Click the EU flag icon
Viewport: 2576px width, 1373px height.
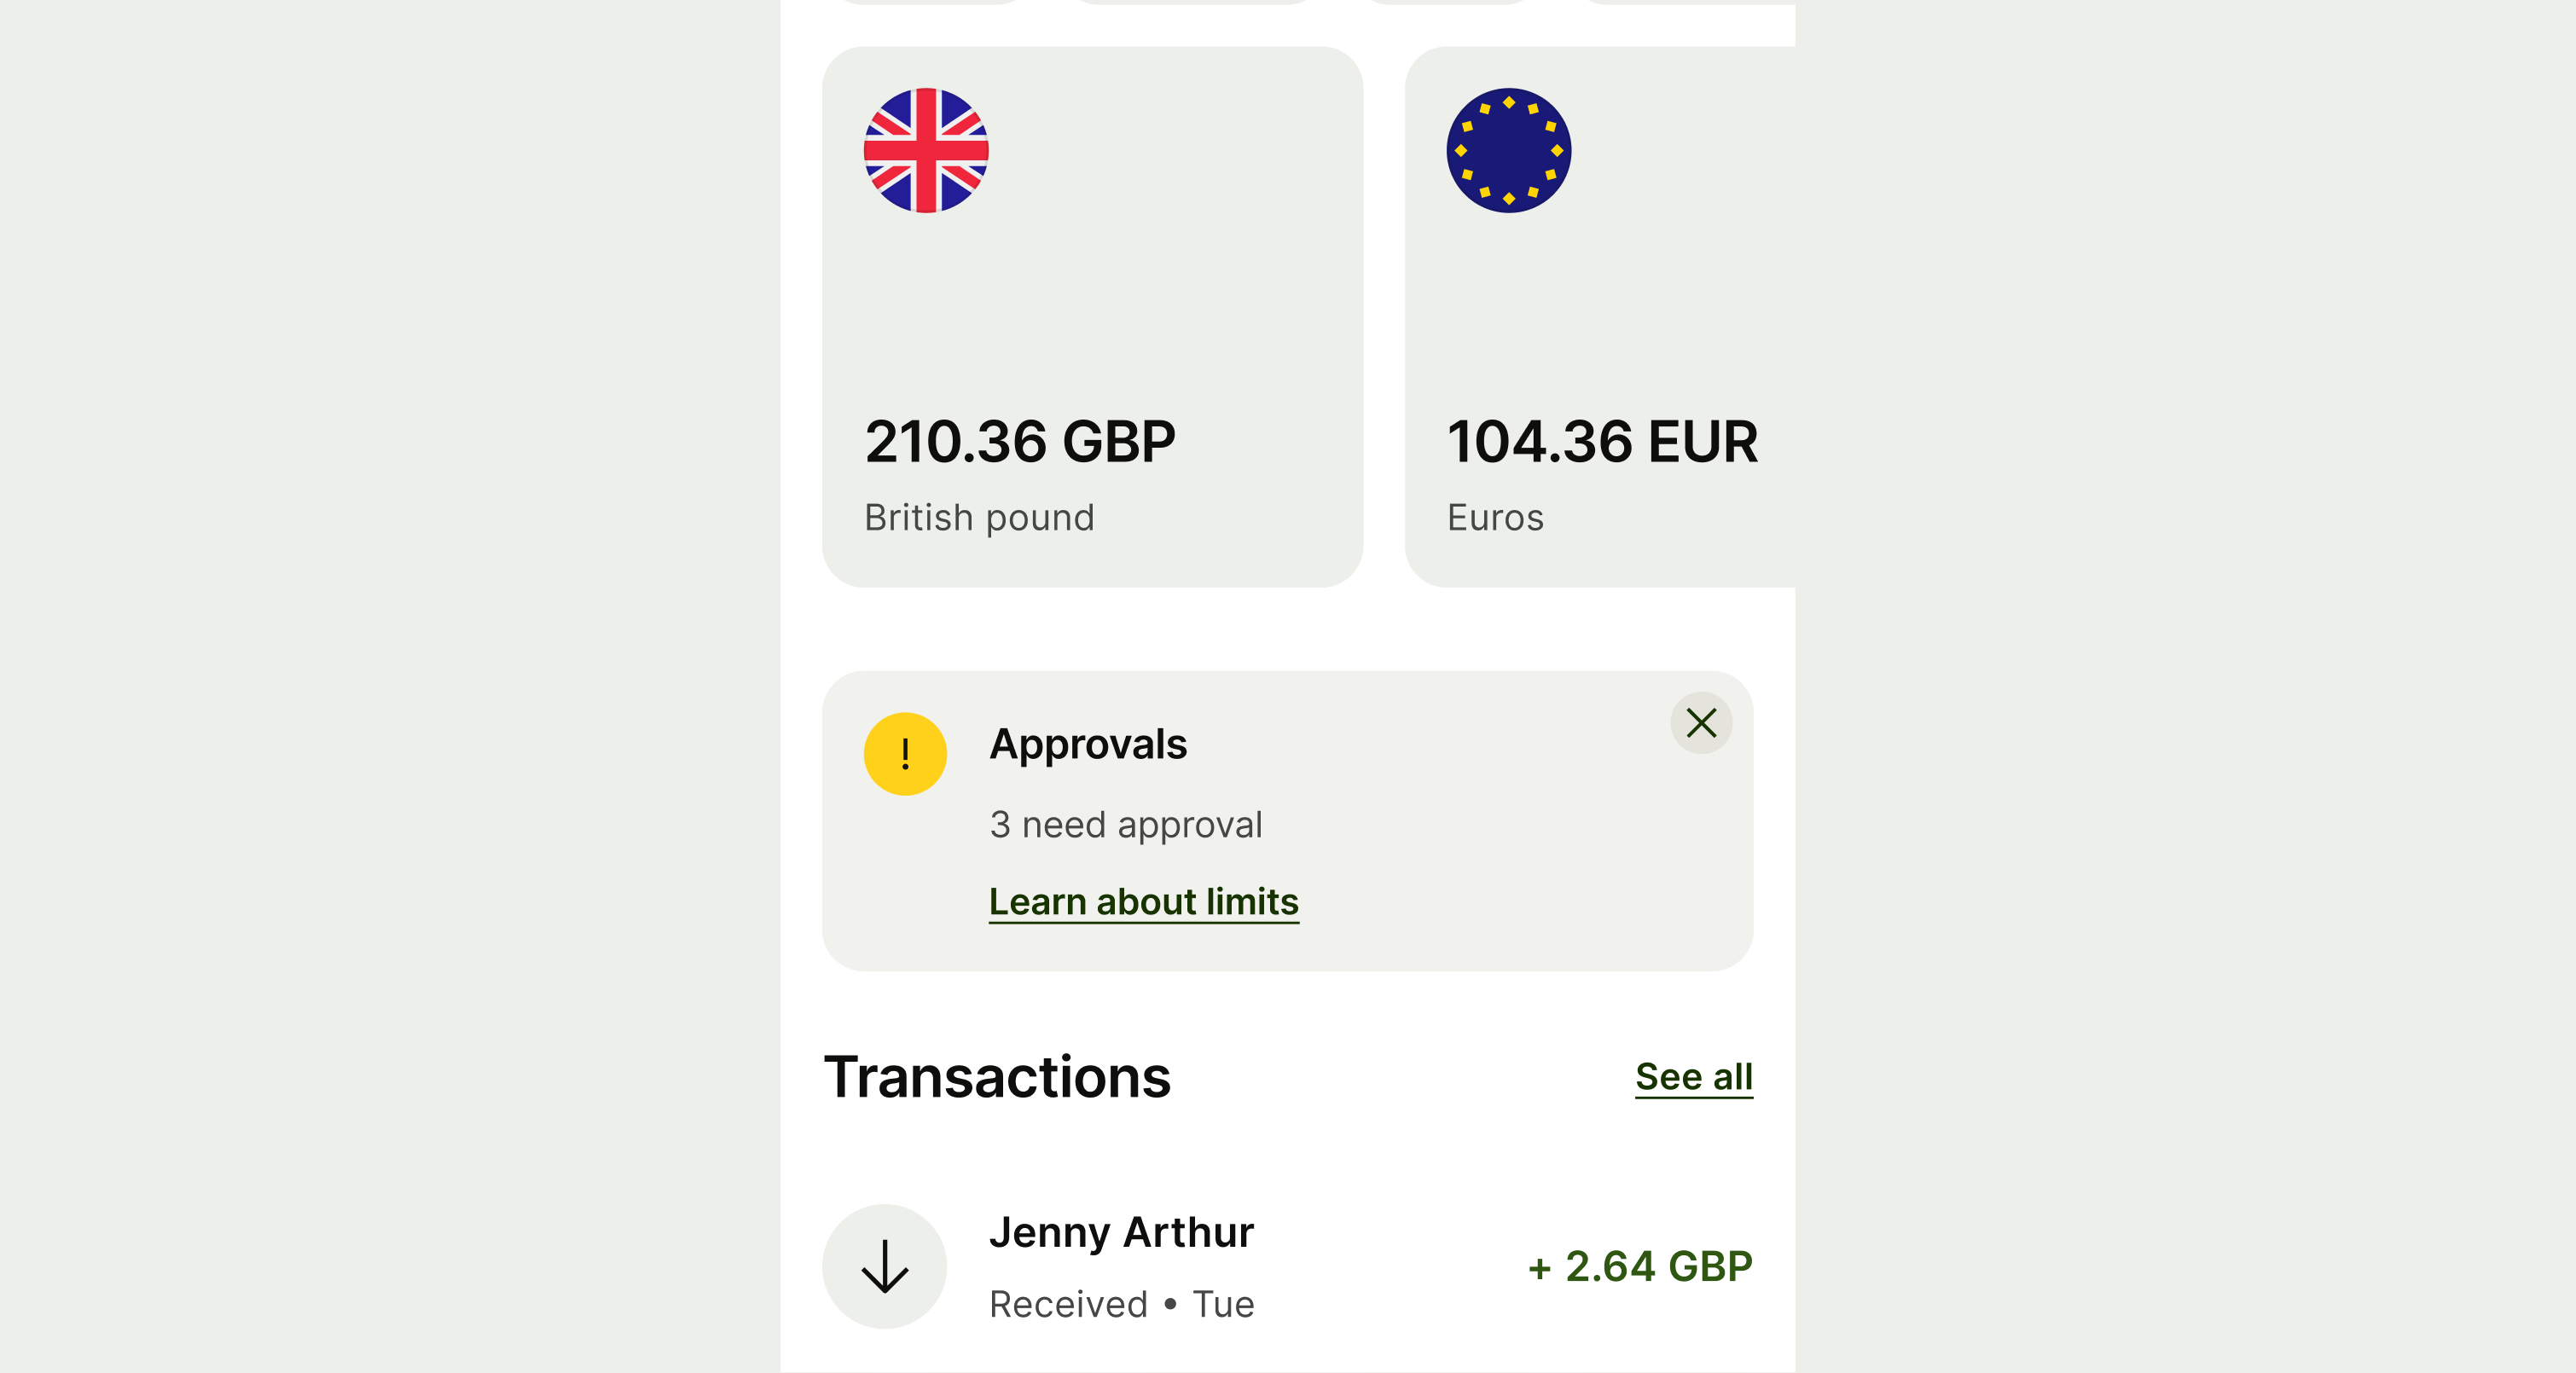[x=1508, y=151]
